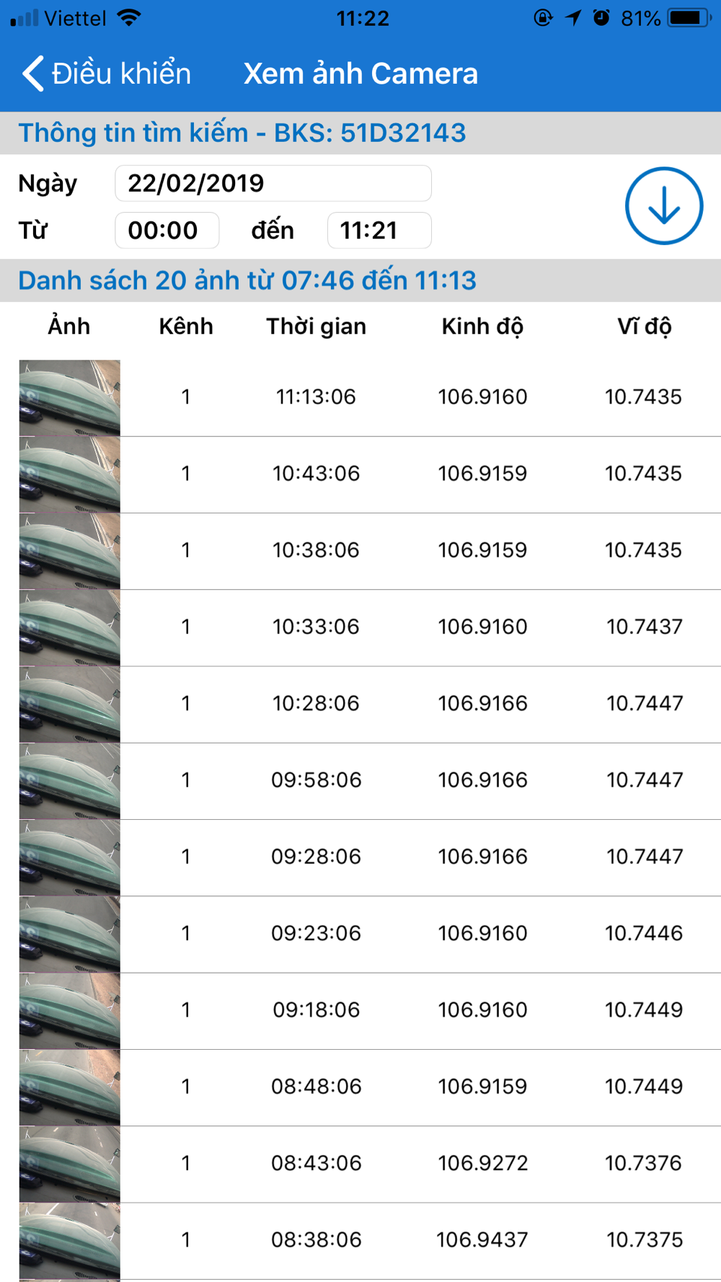This screenshot has width=721, height=1282.
Task: Open camera thumbnail taken at 08:43:06
Action: [69, 1164]
